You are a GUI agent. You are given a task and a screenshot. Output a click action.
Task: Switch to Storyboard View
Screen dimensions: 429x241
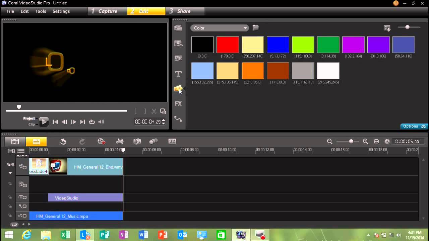click(15, 142)
